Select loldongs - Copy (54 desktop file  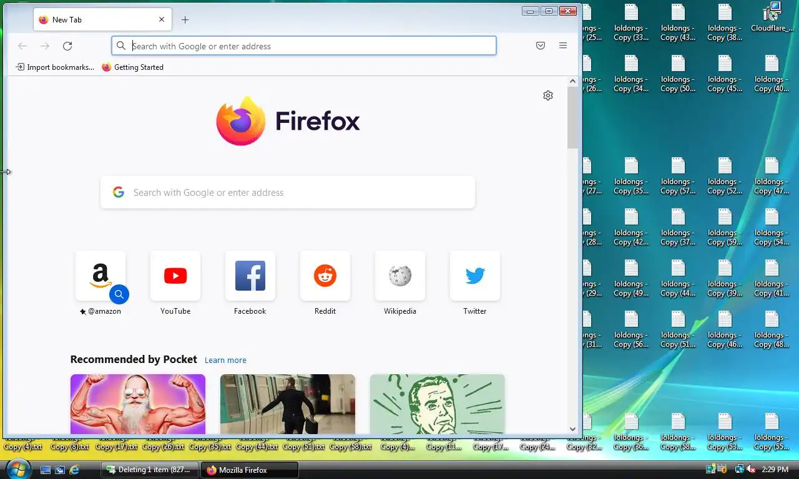pyautogui.click(x=772, y=227)
